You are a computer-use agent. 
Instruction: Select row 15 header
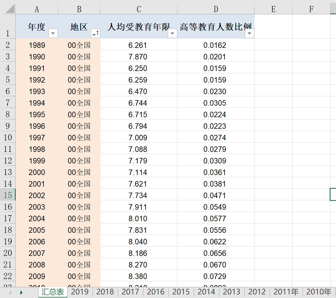point(8,195)
